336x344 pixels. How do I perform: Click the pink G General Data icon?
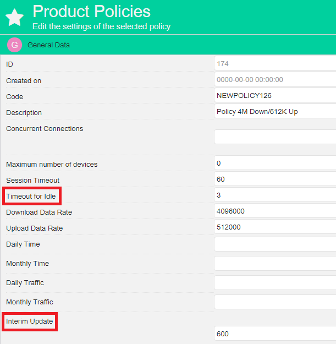tap(14, 45)
